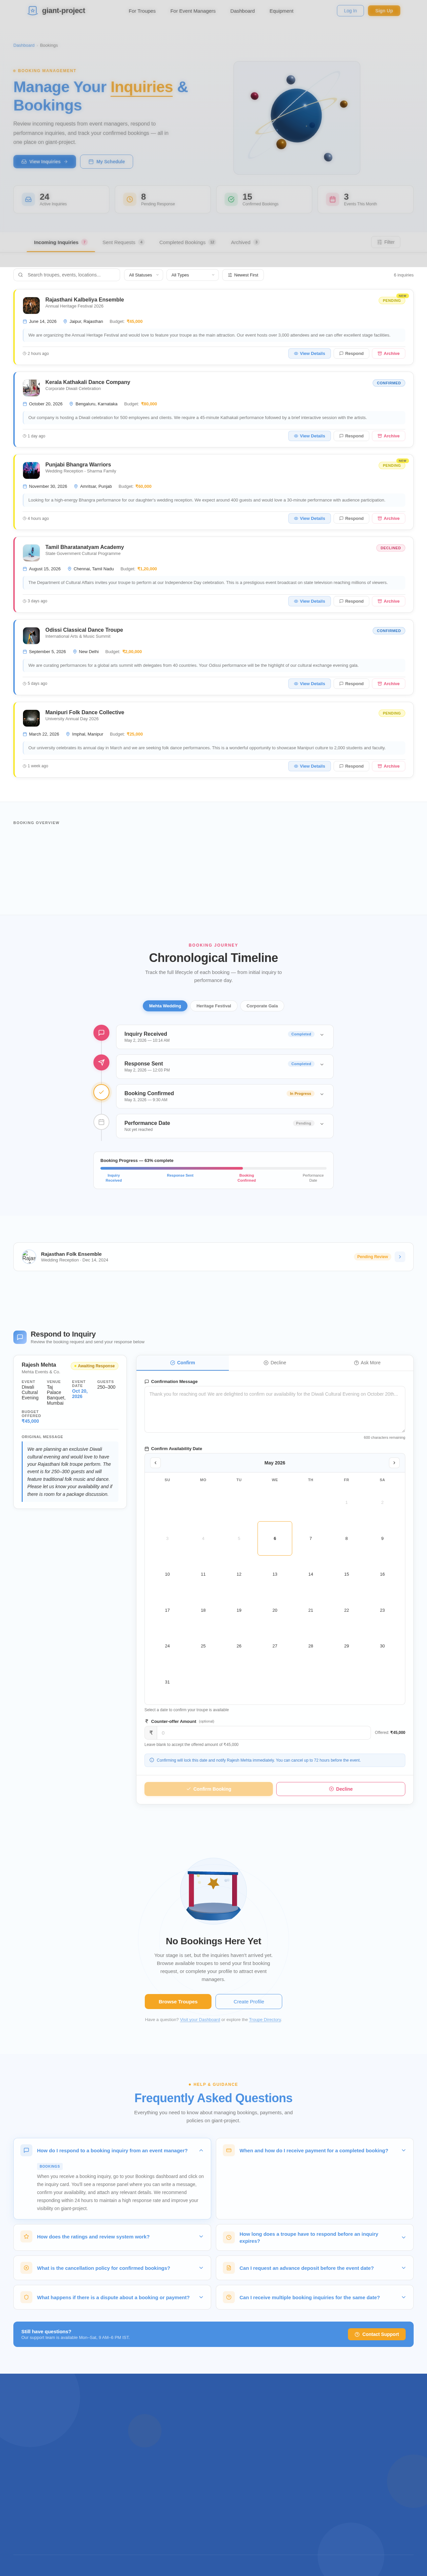
Task: Click icon beside payment FAQ question
Action: (229, 2150)
